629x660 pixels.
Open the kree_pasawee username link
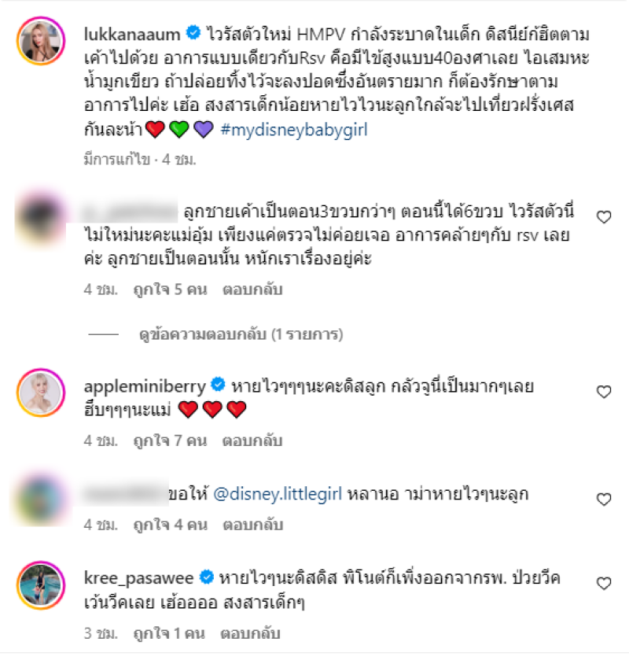click(x=138, y=578)
